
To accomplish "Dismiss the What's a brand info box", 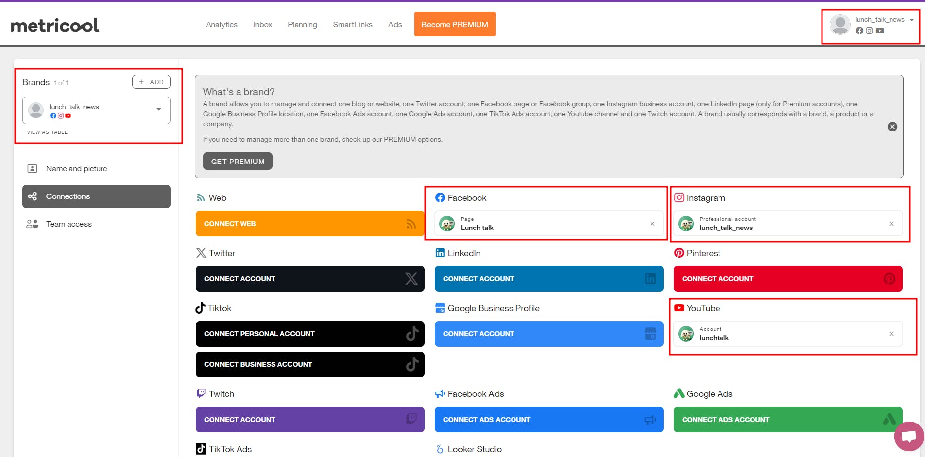I will (x=892, y=127).
